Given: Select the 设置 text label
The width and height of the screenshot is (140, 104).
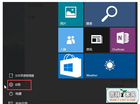Looking at the screenshot, I should coord(18,85).
